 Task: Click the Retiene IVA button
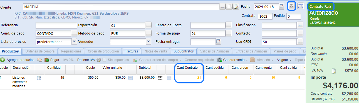click(x=86, y=60)
